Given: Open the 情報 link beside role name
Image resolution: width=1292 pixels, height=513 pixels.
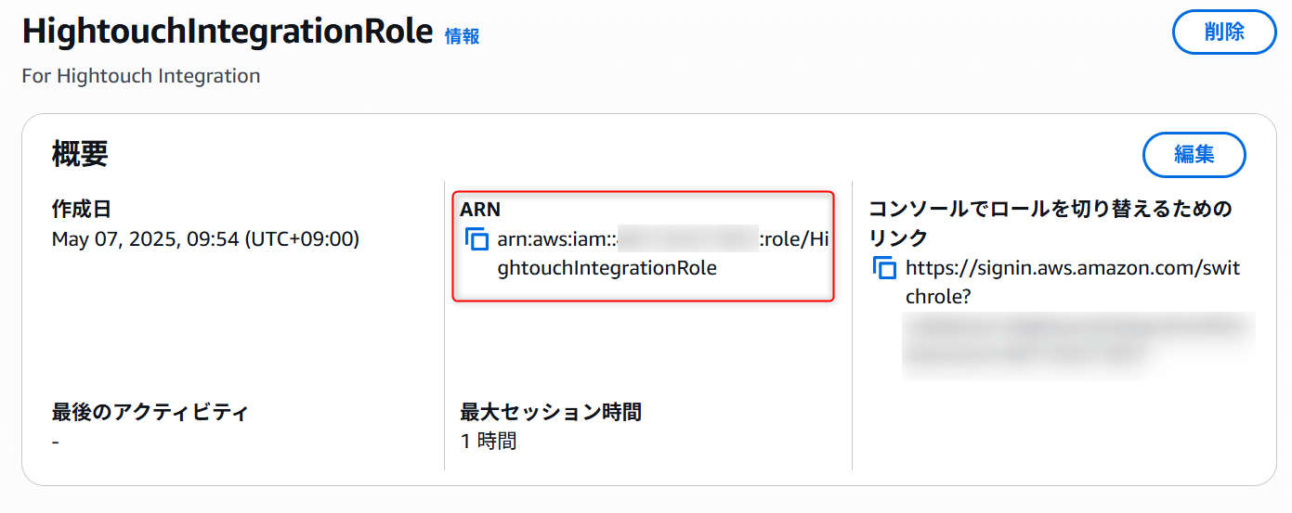Looking at the screenshot, I should pos(463,36).
